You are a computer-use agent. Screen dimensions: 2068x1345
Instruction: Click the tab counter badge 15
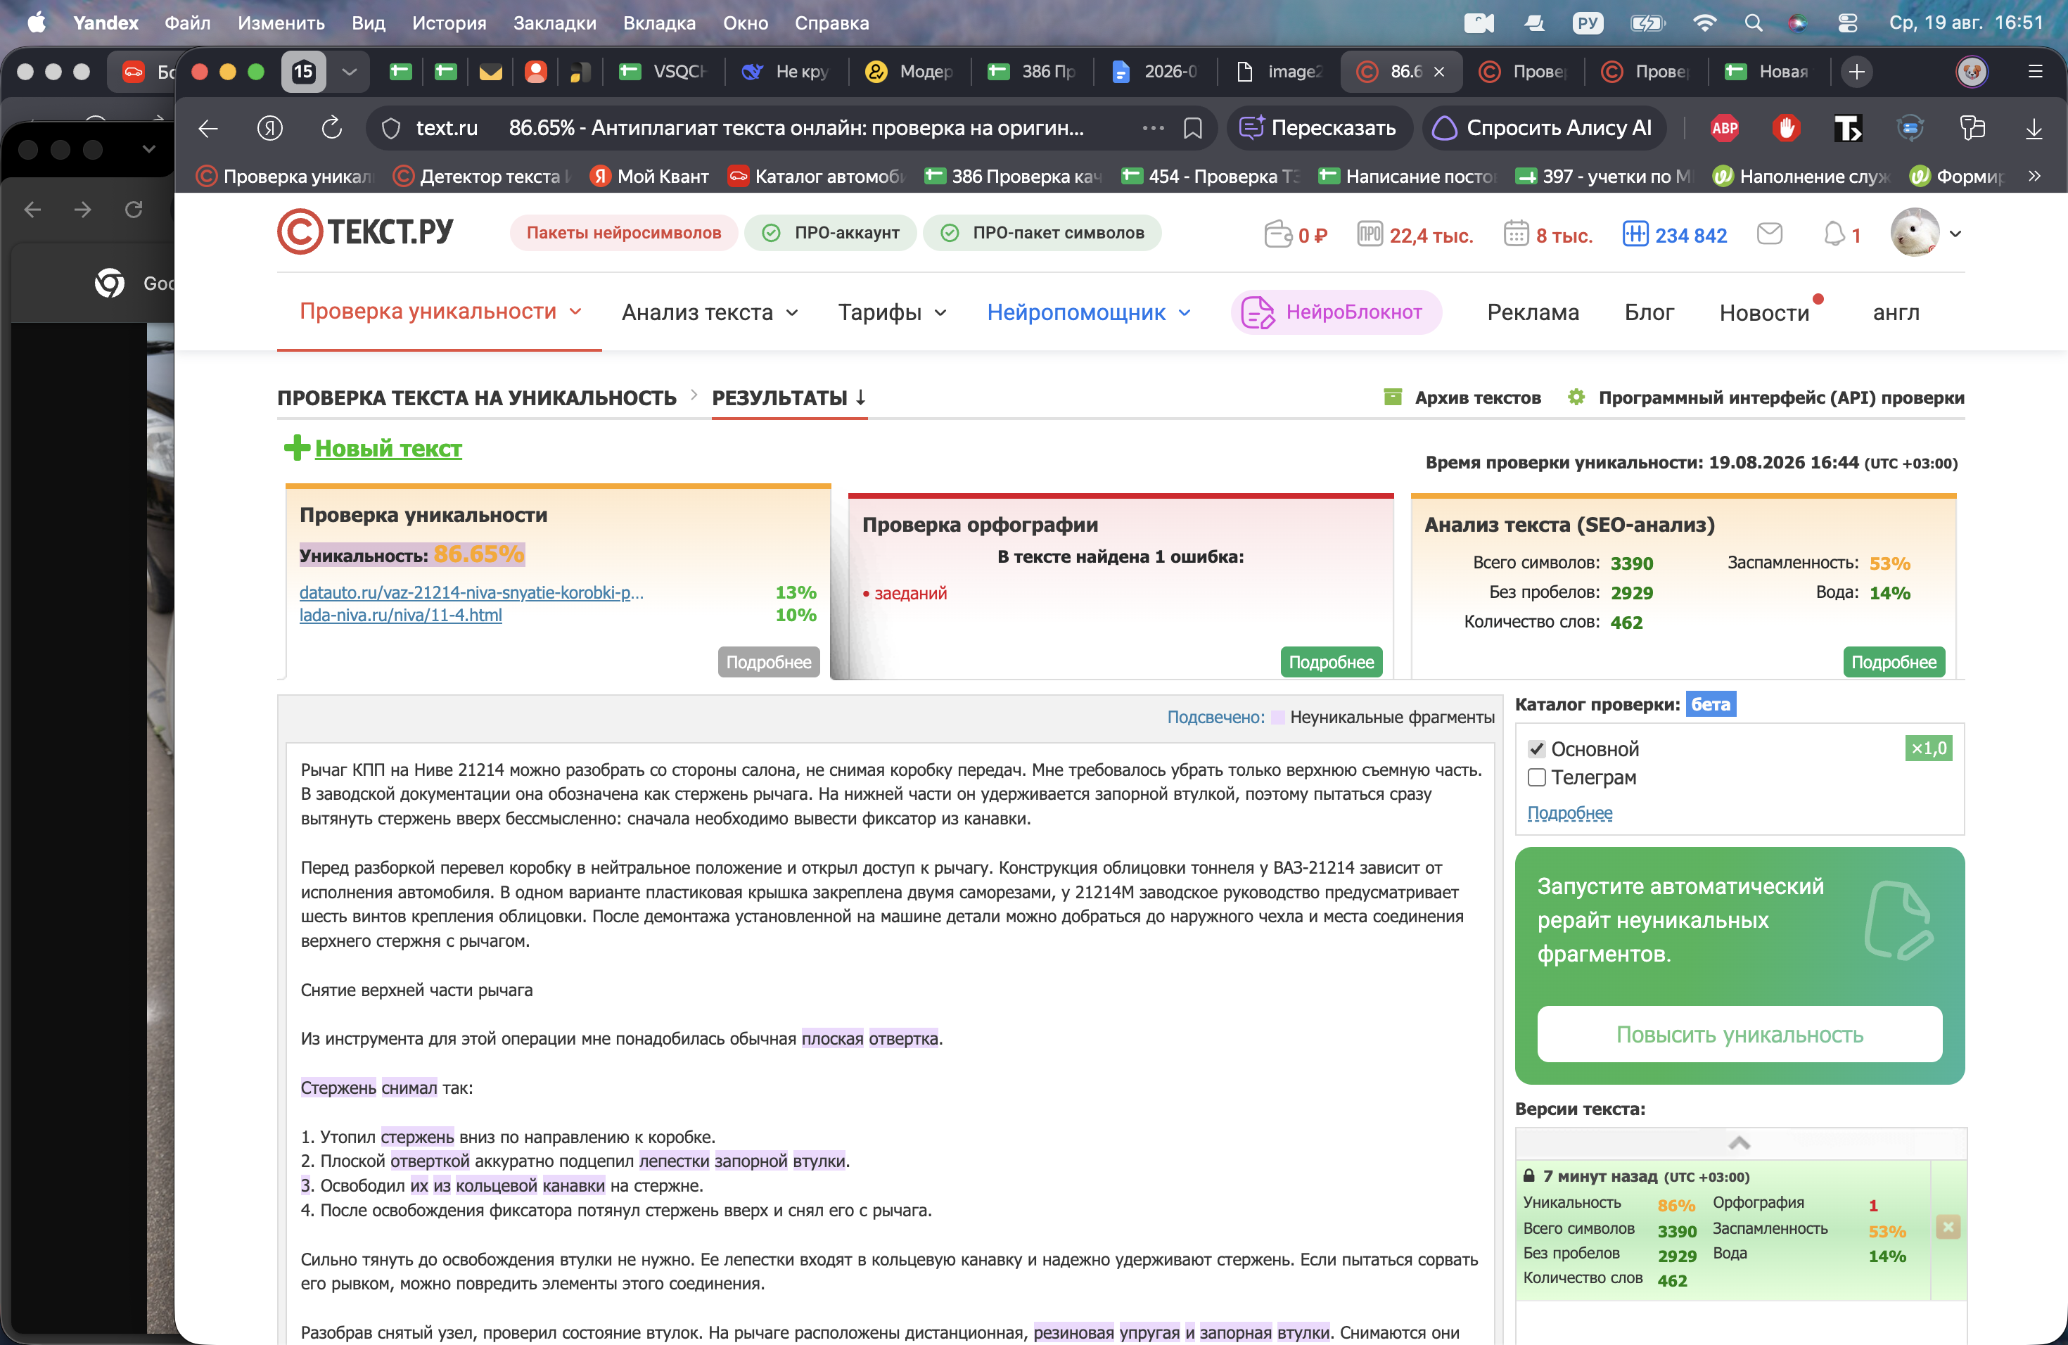(303, 71)
